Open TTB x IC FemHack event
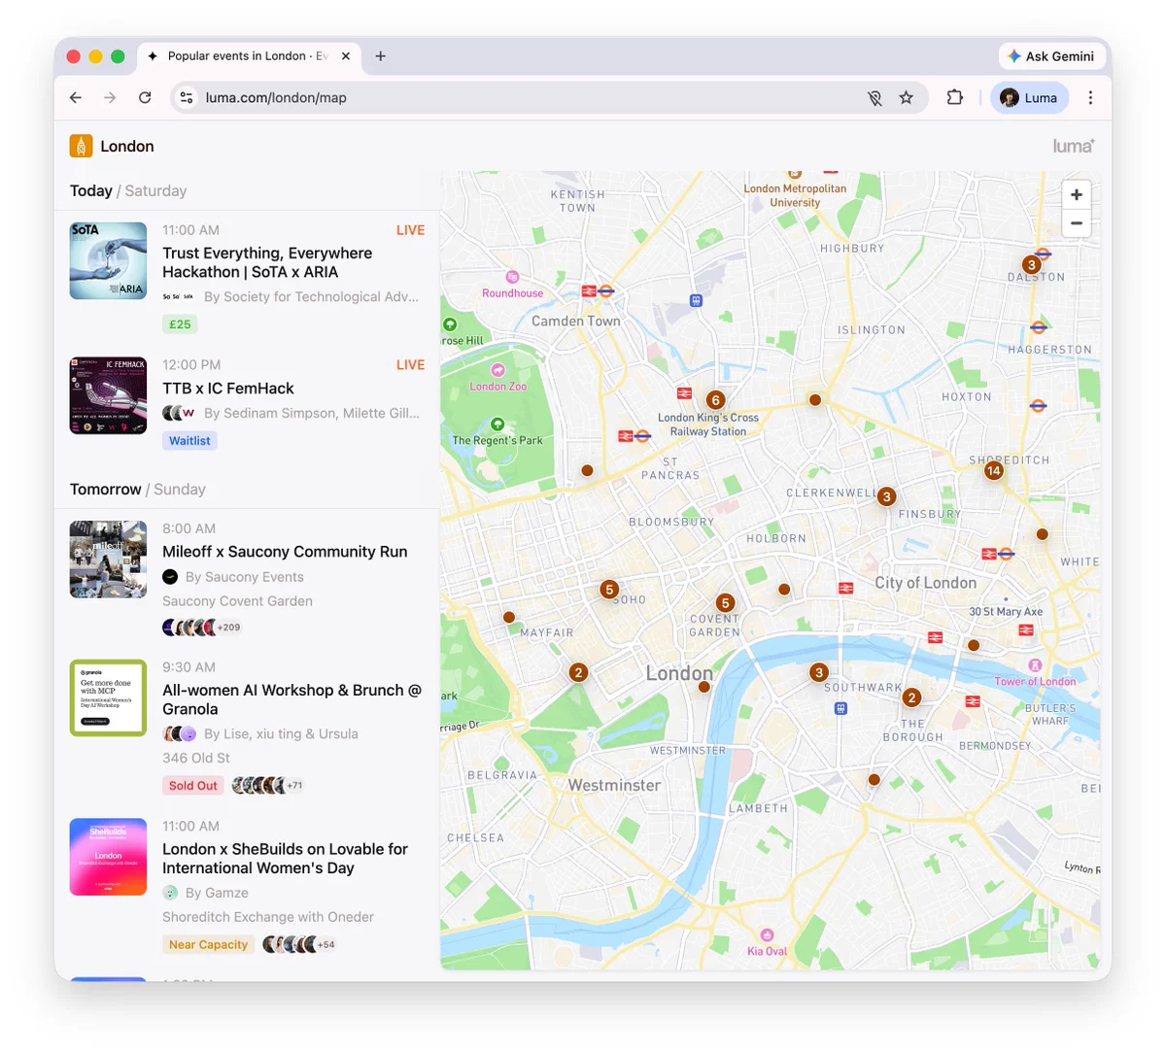This screenshot has height=1053, width=1166. [228, 389]
